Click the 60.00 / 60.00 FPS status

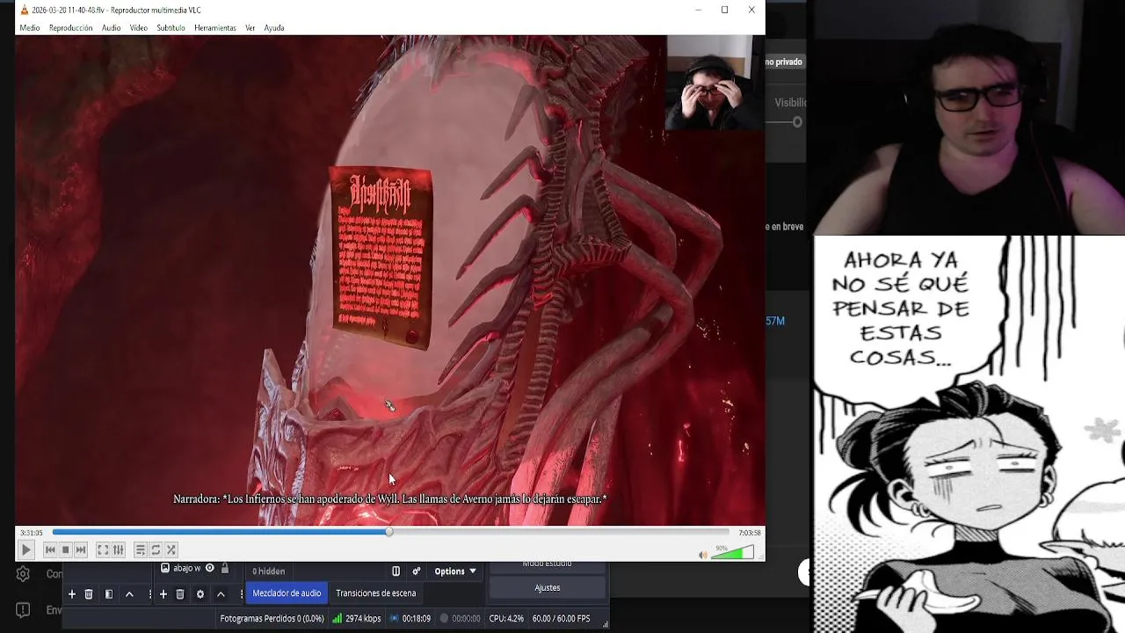[x=561, y=619]
